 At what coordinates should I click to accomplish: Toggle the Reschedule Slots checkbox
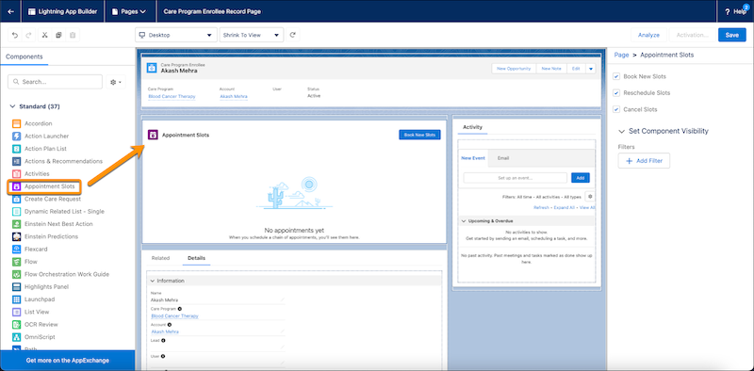[x=616, y=92]
